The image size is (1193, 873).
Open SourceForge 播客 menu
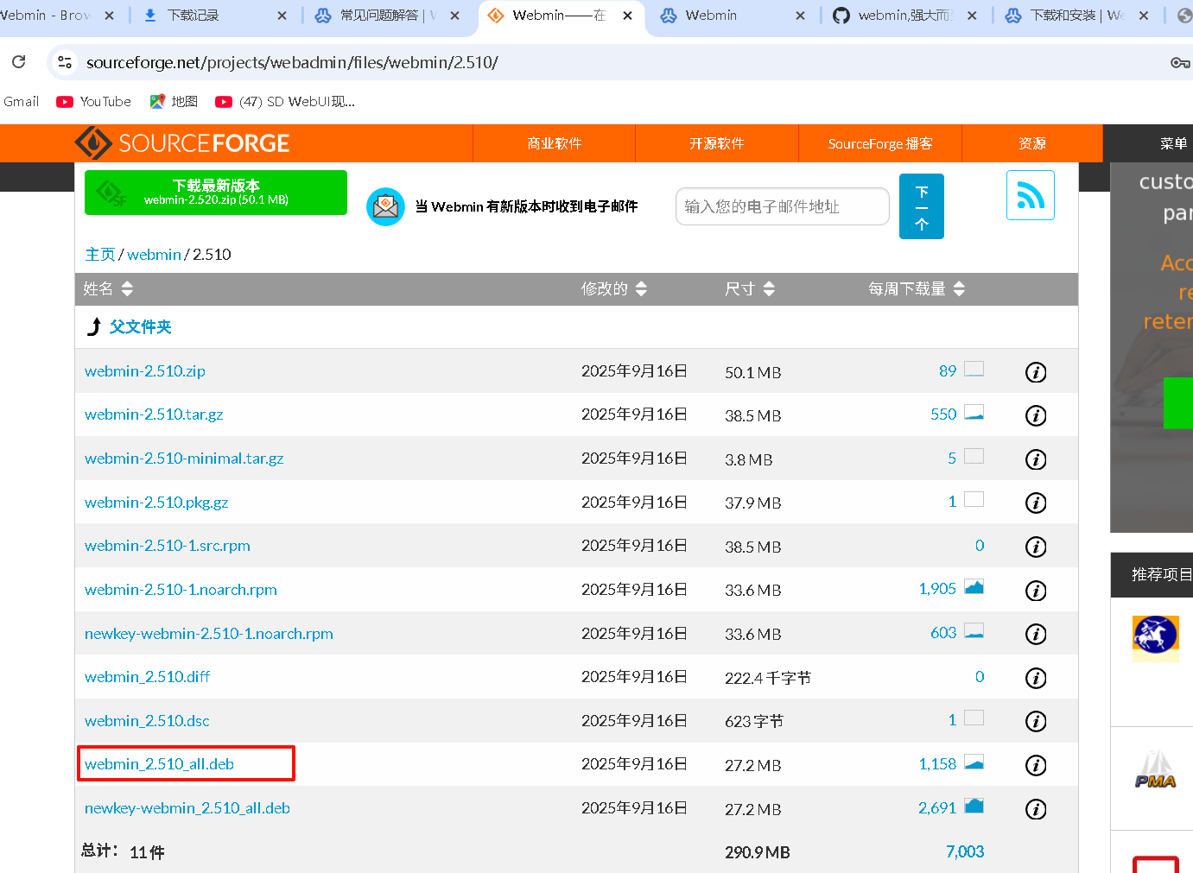[880, 143]
